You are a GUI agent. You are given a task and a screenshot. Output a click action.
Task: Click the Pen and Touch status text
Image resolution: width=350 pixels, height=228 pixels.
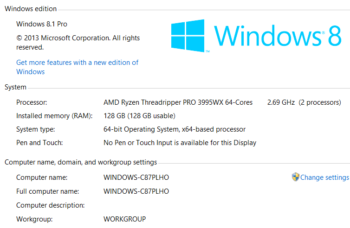pyautogui.click(x=180, y=143)
